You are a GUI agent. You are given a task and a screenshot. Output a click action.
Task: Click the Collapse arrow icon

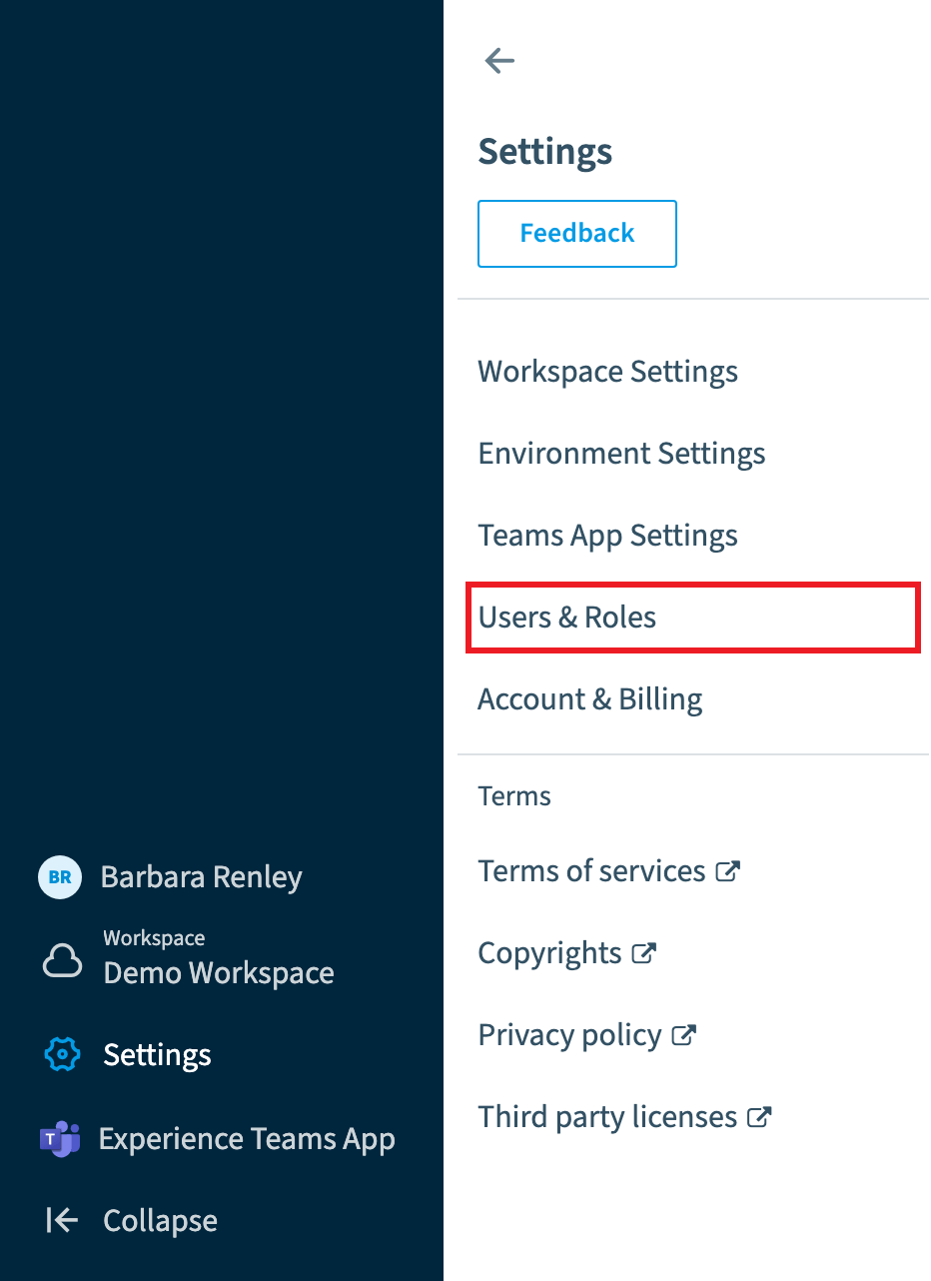[x=62, y=1221]
